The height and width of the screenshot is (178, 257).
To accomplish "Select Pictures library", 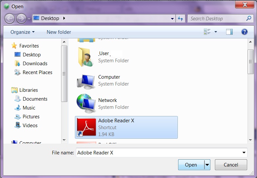I will 31,117.
